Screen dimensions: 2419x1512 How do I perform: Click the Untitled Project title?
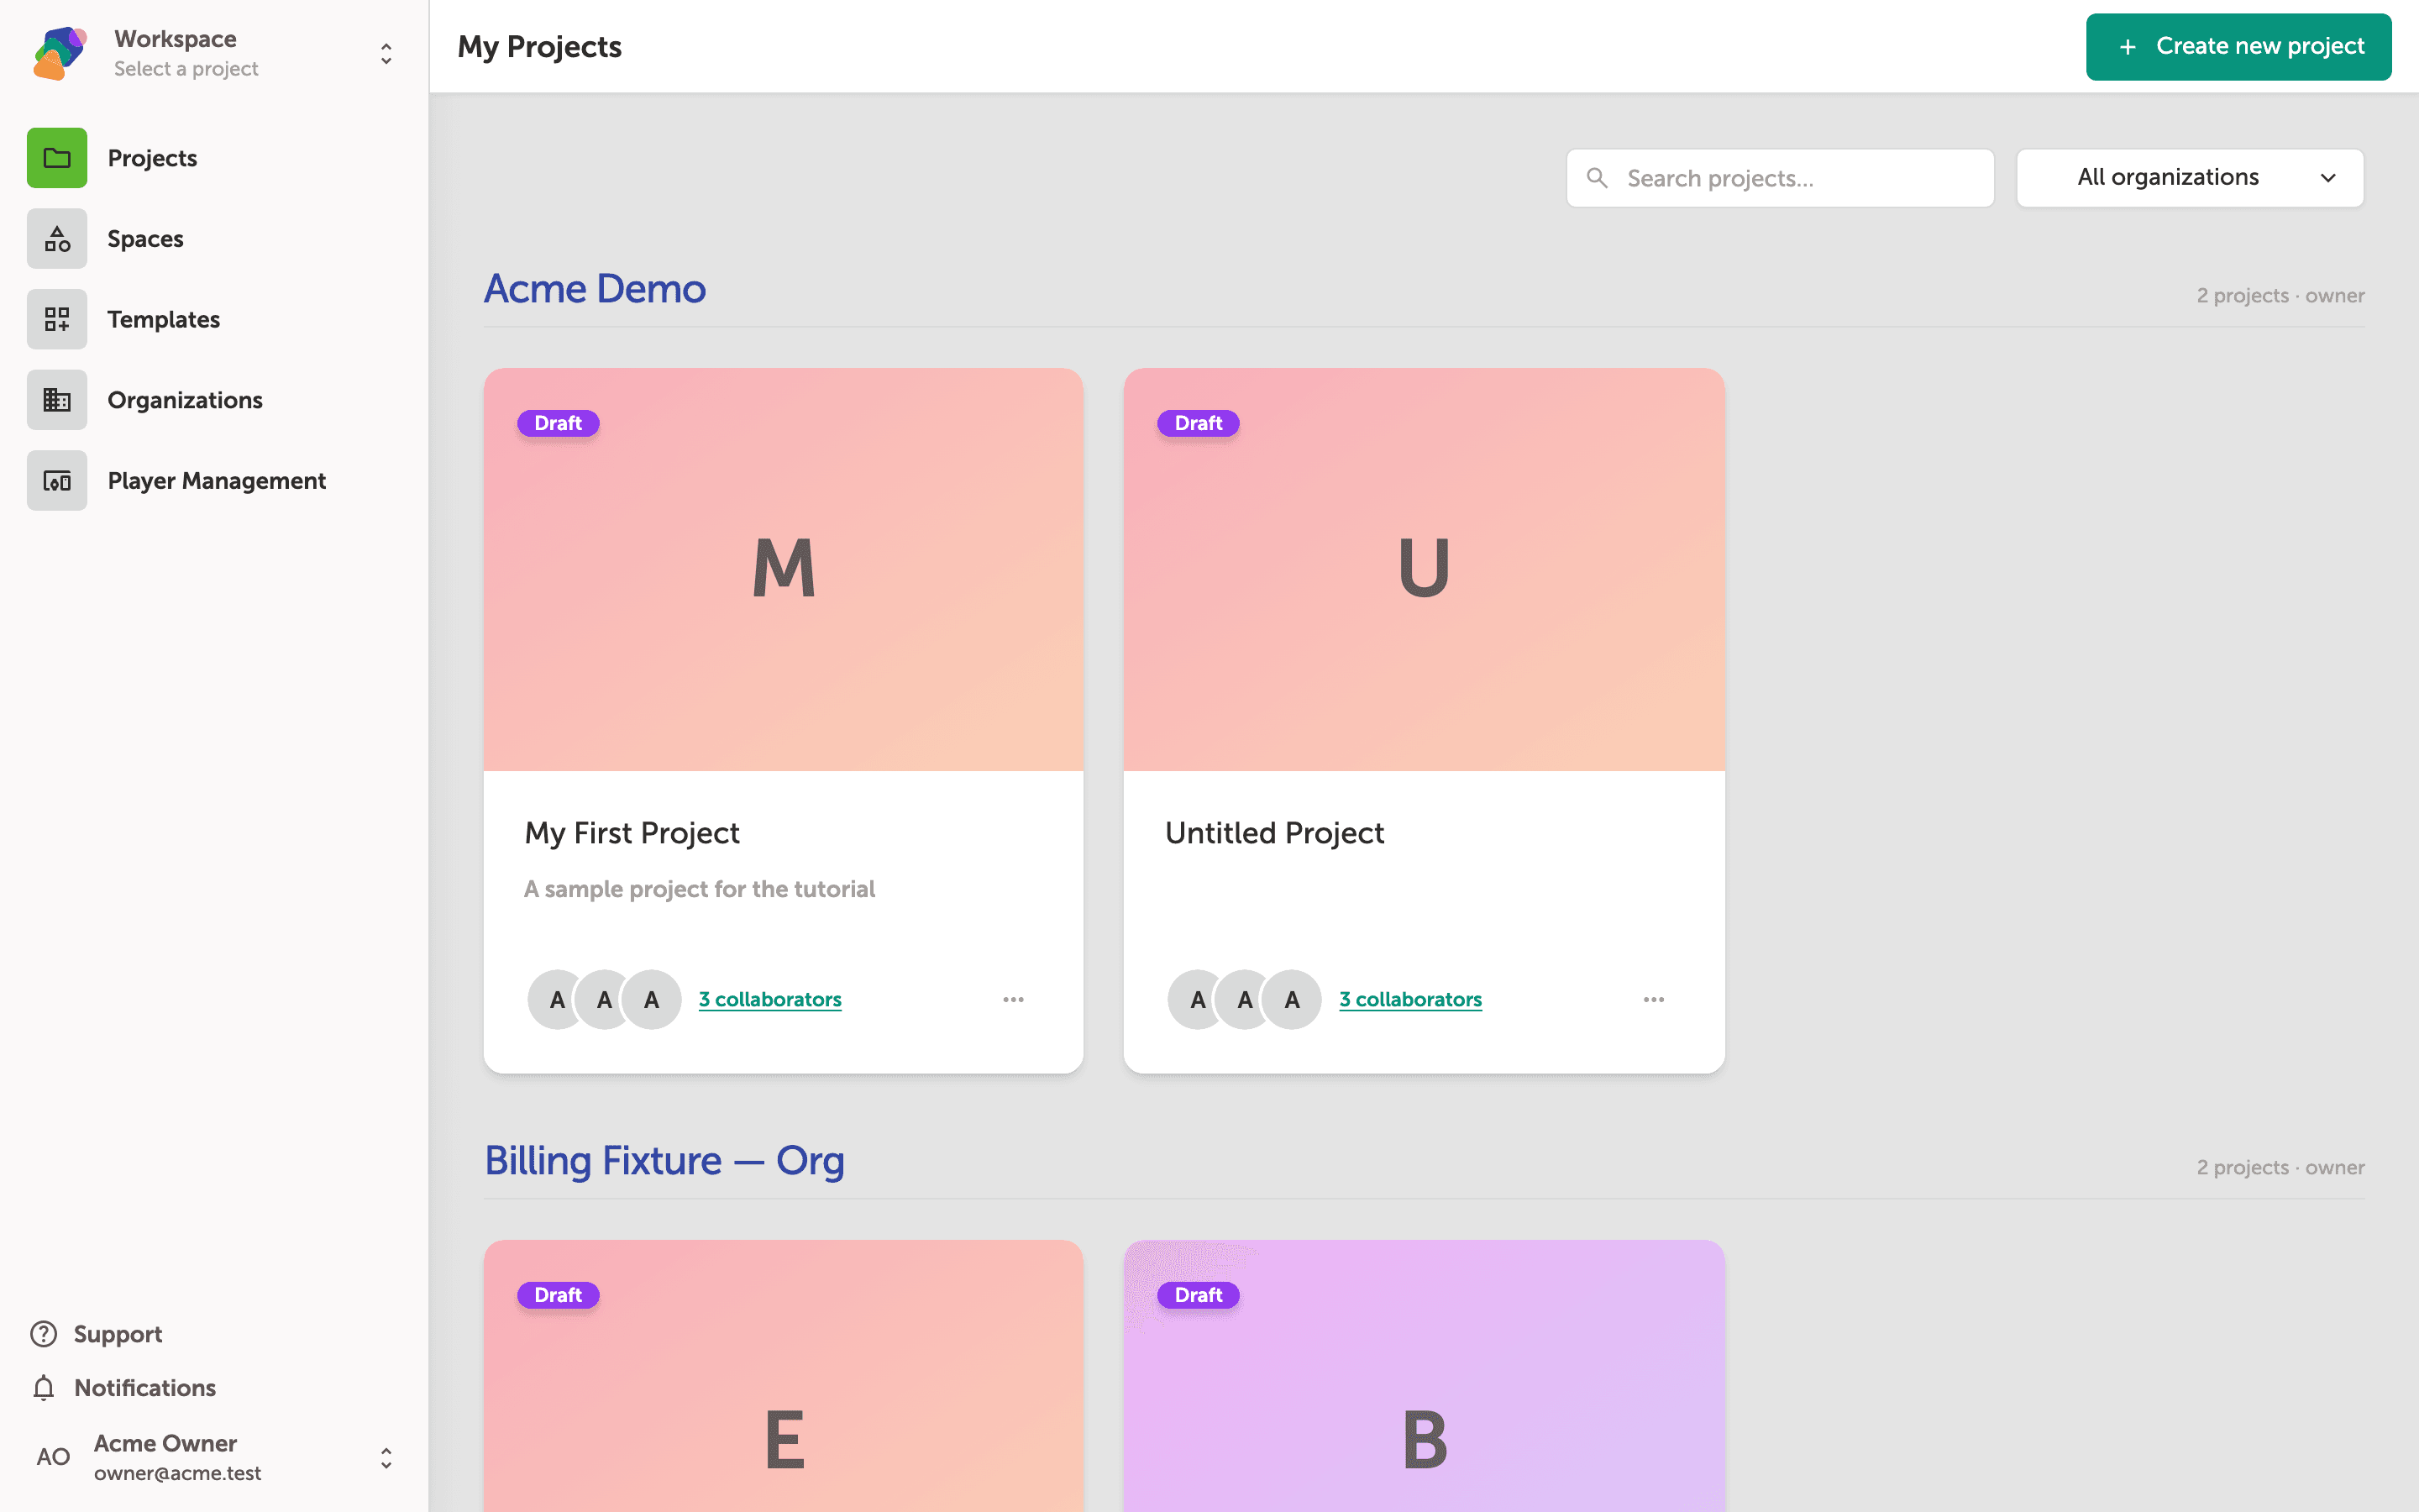(x=1274, y=833)
